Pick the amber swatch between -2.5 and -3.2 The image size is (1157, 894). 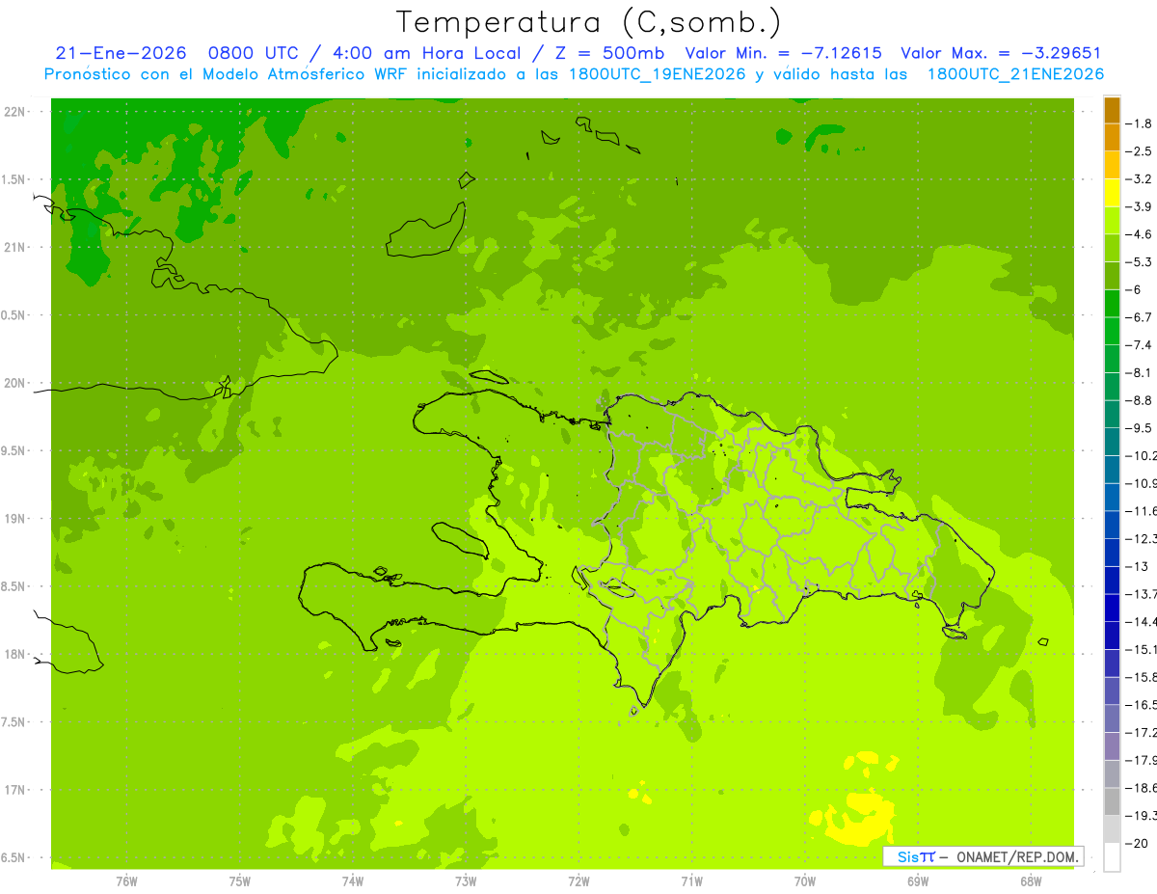pyautogui.click(x=1112, y=166)
